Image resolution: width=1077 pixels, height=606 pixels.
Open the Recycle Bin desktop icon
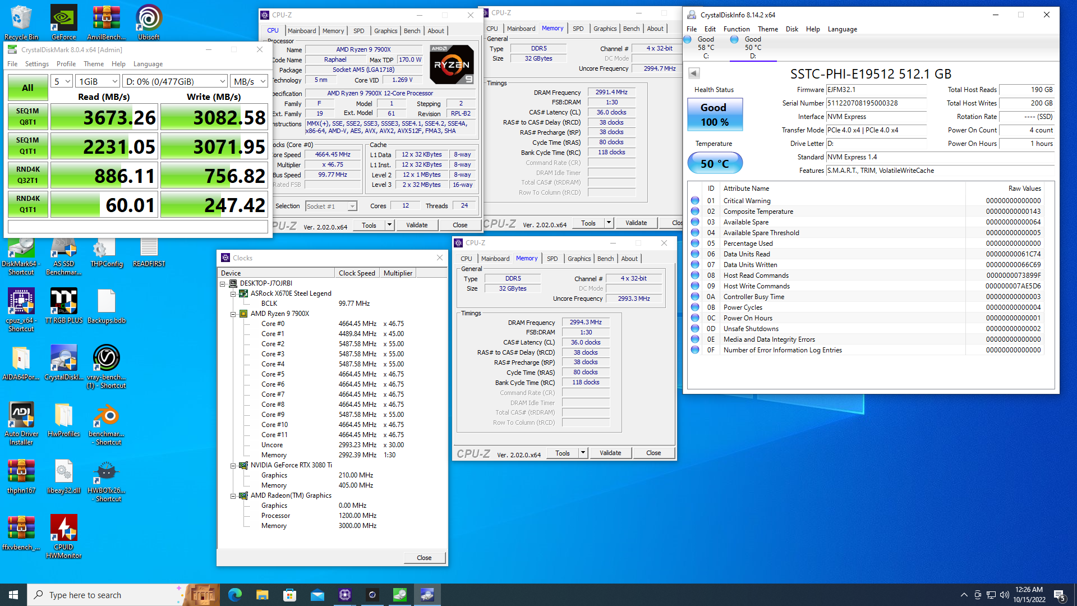[x=21, y=22]
